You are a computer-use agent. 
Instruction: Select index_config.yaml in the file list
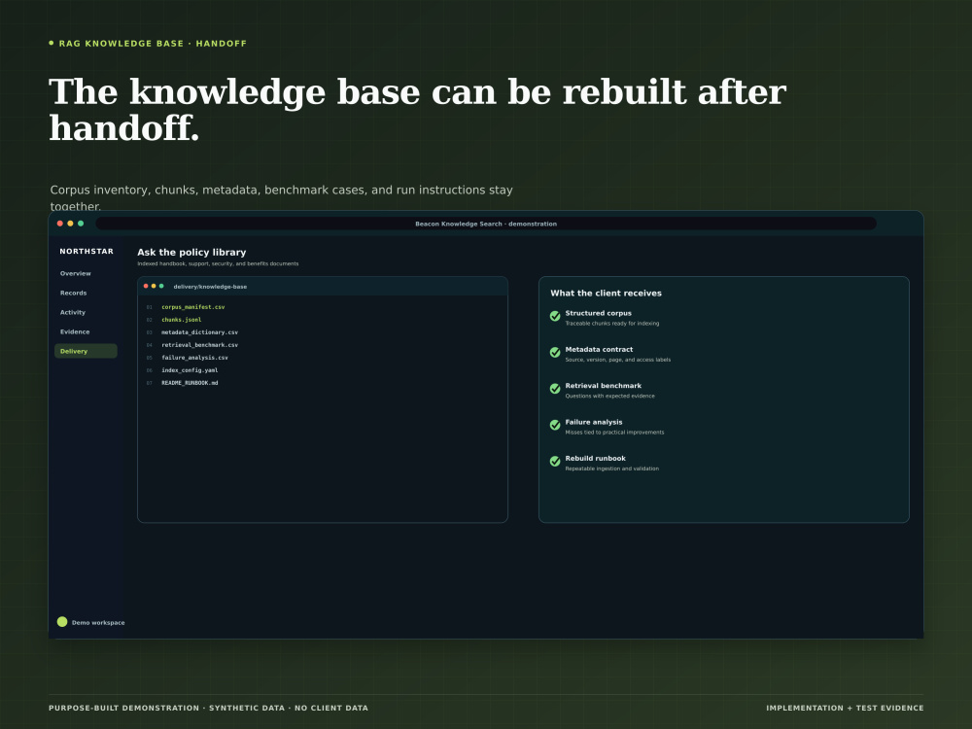190,370
